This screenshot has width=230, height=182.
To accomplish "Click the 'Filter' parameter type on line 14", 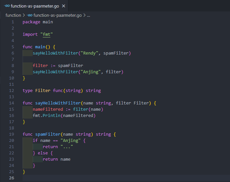I will 141,103.
